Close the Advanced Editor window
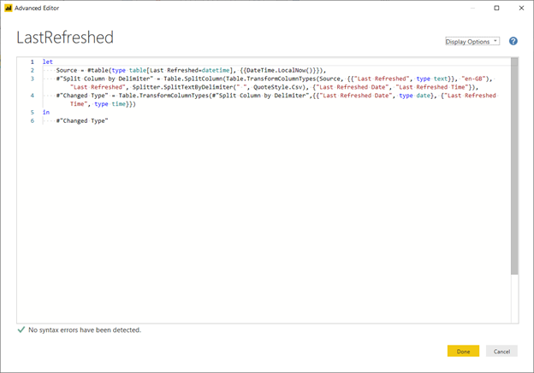This screenshot has height=373, width=534. [520, 8]
